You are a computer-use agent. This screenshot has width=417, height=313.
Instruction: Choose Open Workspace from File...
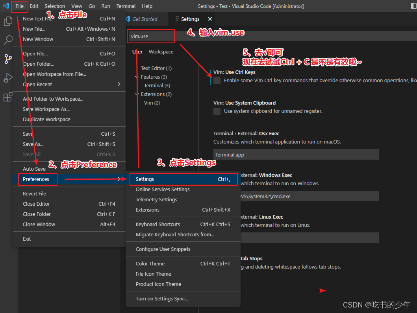(x=69, y=74)
